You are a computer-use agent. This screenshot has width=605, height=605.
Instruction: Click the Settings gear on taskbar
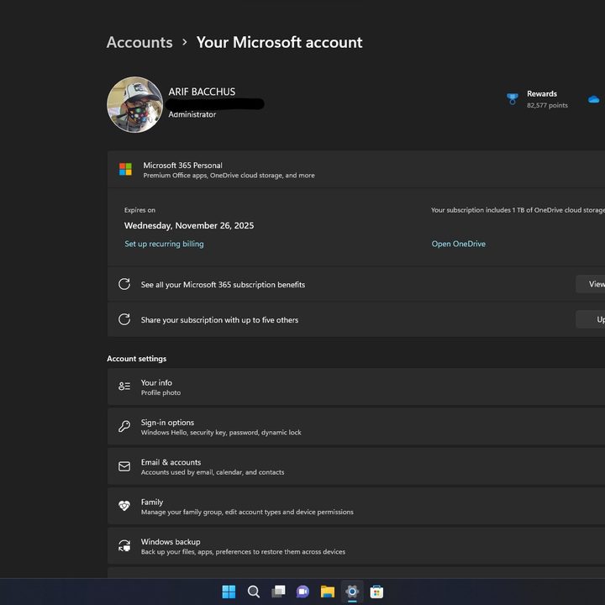pos(352,592)
